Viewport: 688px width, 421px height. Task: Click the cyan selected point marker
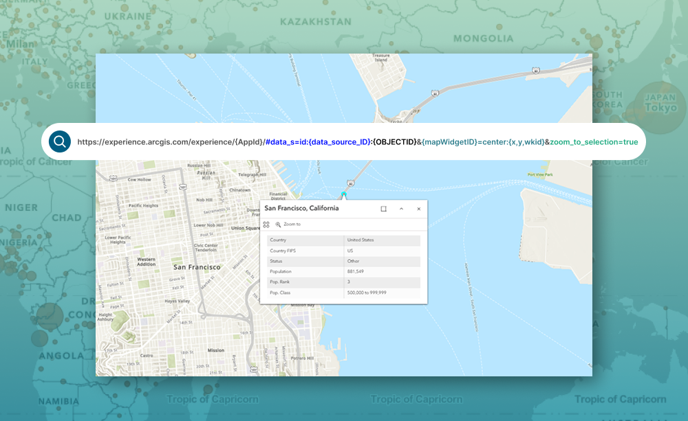tap(343, 194)
